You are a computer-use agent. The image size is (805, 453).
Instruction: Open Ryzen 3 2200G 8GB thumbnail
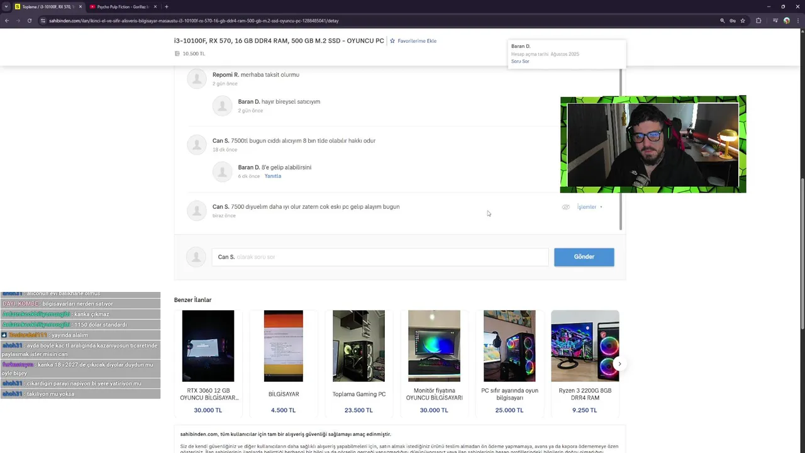(x=585, y=345)
